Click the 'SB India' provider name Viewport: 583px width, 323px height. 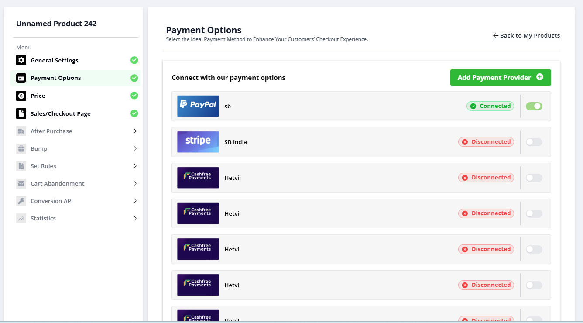[x=236, y=142]
